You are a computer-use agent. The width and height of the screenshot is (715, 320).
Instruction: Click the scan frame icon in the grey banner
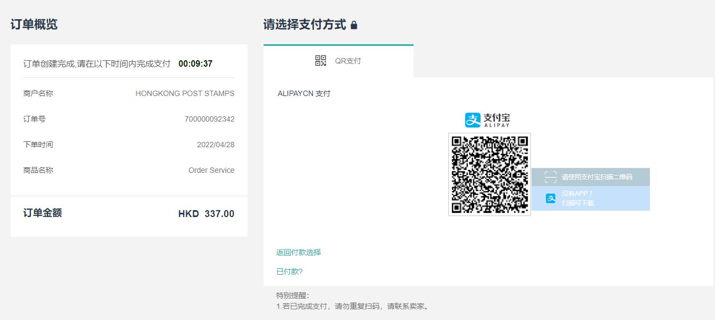tap(550, 177)
